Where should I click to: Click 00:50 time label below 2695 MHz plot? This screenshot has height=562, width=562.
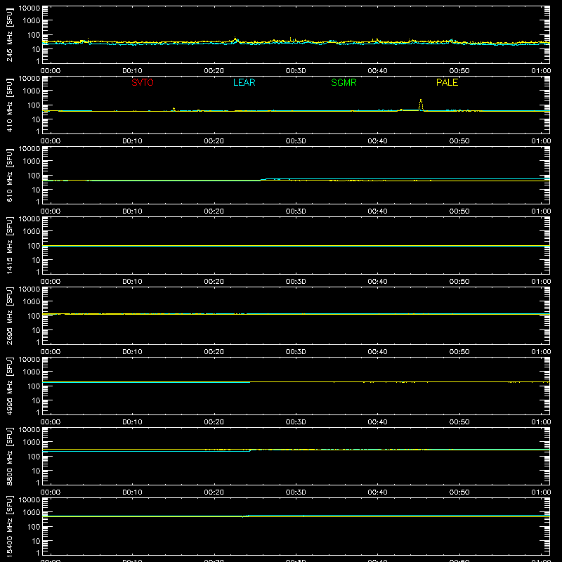click(459, 352)
